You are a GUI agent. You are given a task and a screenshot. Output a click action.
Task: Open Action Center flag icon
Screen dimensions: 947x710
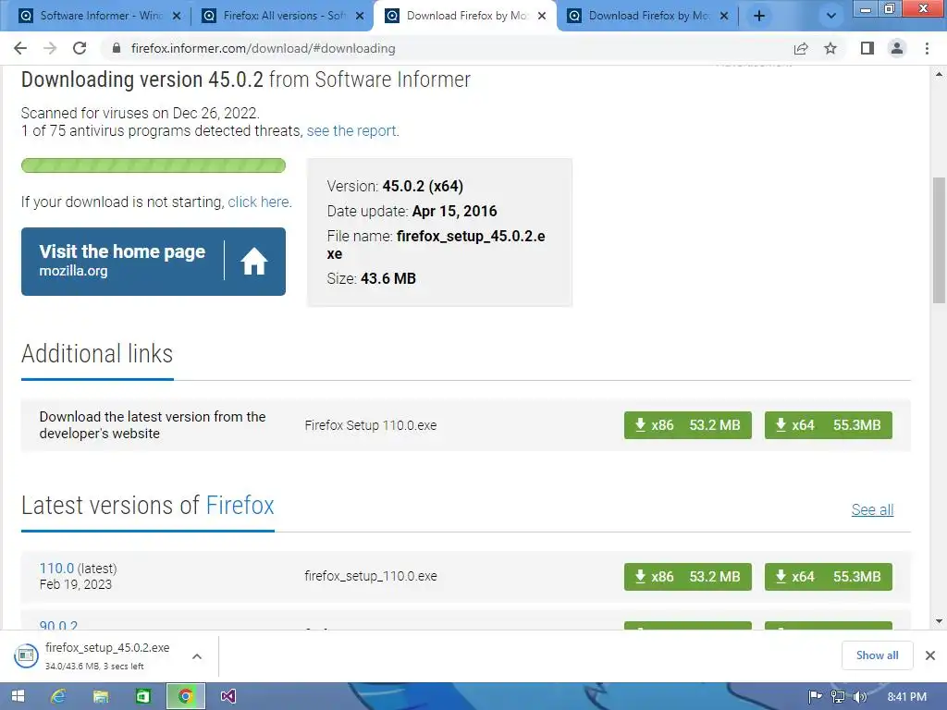tap(815, 697)
